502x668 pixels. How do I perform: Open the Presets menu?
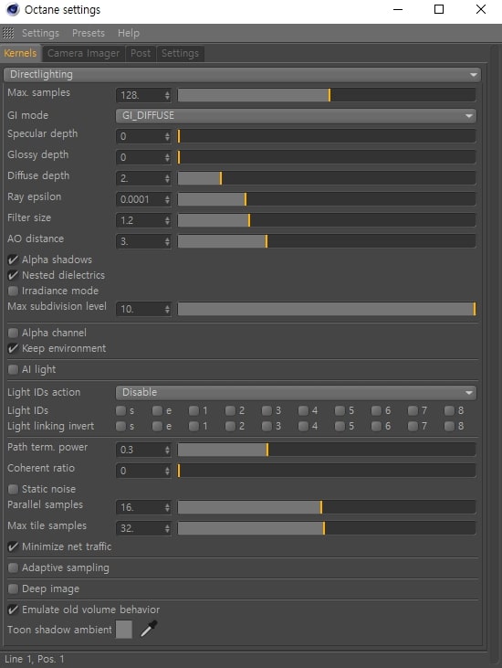pos(88,33)
